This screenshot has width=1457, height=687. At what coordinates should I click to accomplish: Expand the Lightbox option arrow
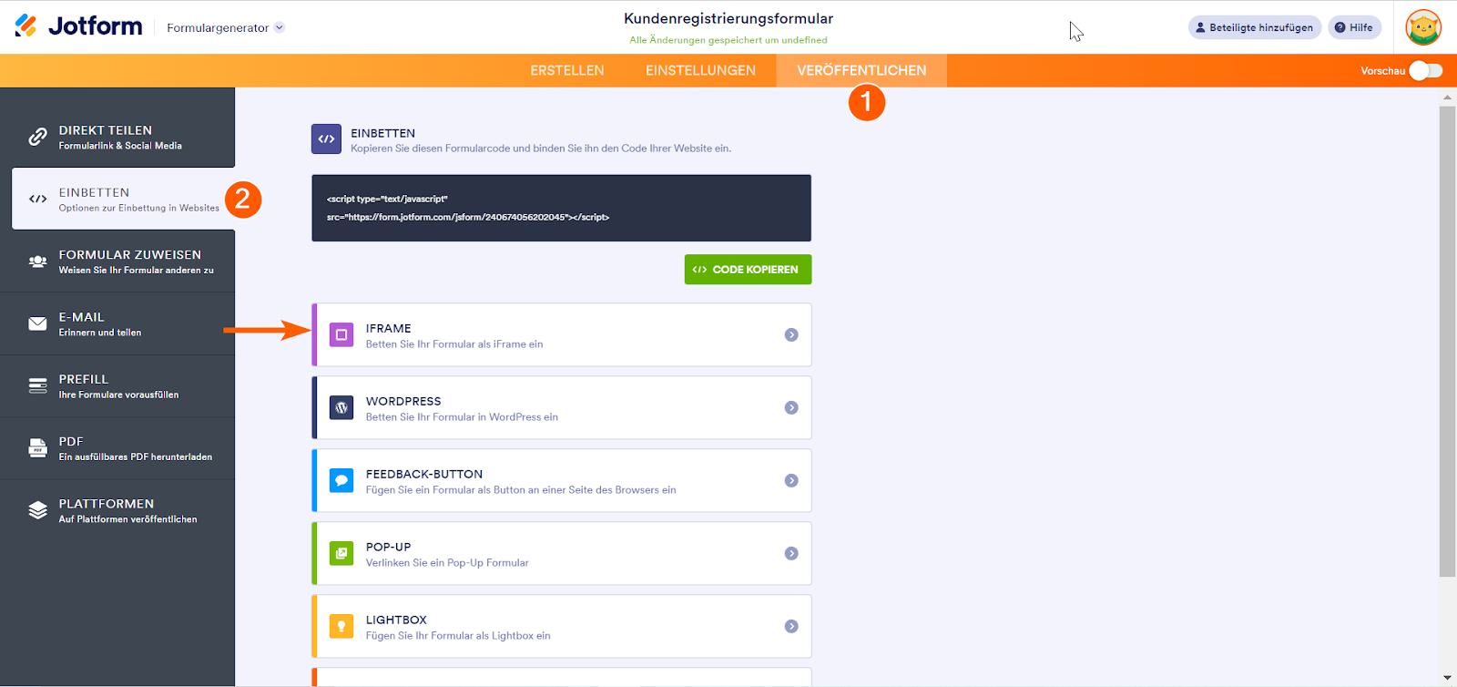[x=791, y=627]
